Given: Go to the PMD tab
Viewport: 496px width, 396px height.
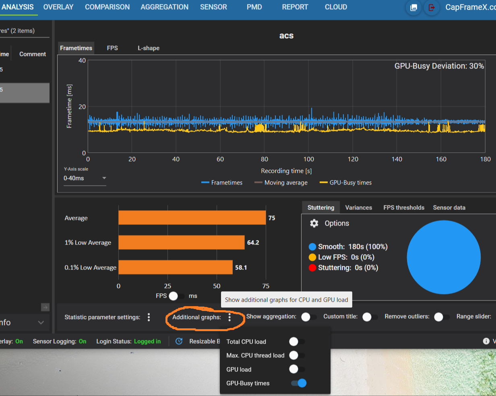Looking at the screenshot, I should tap(254, 7).
